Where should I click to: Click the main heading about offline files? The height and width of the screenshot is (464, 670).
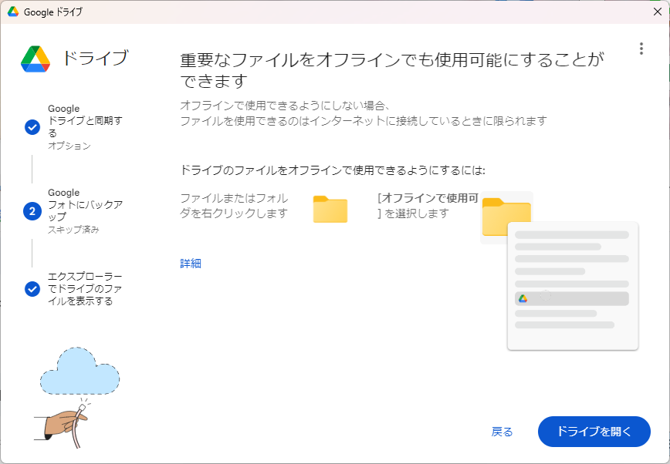pos(392,70)
